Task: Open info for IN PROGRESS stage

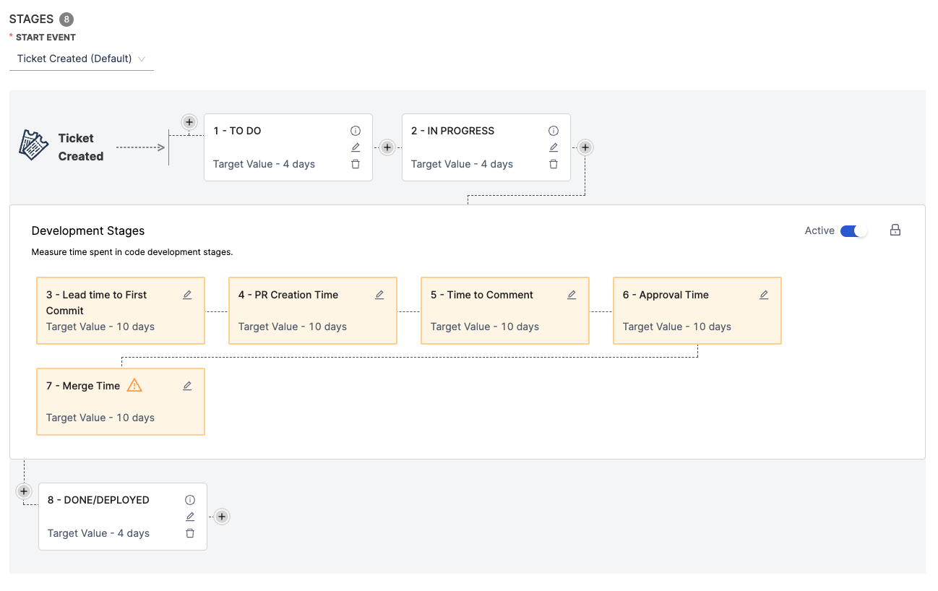Action: pos(554,131)
